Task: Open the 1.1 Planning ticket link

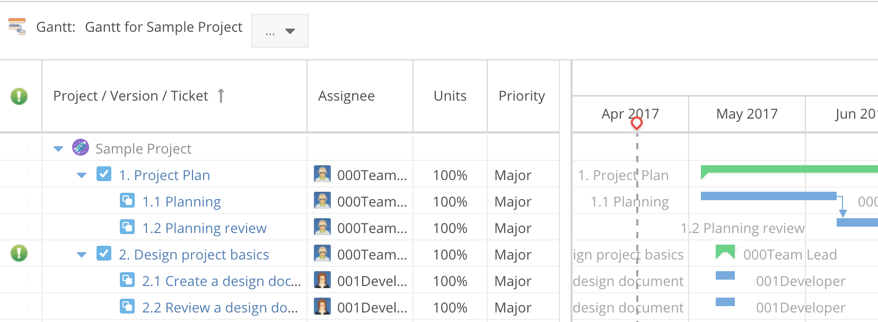Action: (181, 202)
